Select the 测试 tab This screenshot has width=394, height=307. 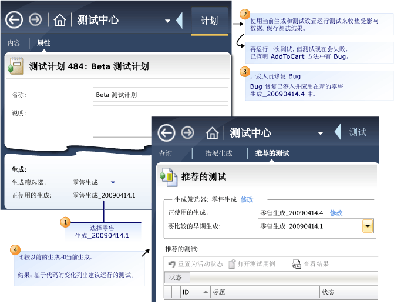point(358,132)
